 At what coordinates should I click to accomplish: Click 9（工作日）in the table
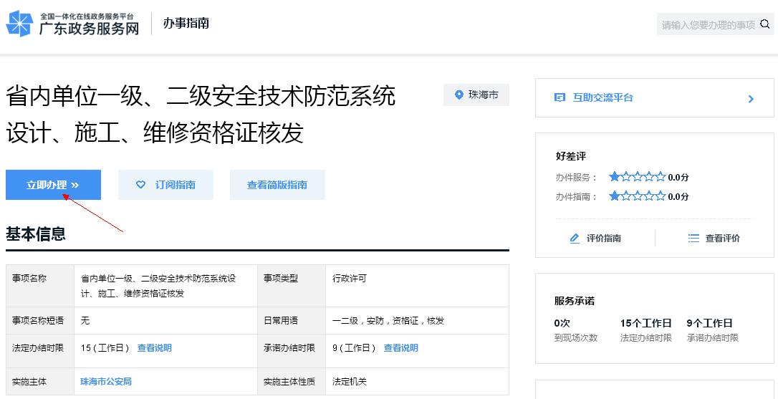click(355, 348)
